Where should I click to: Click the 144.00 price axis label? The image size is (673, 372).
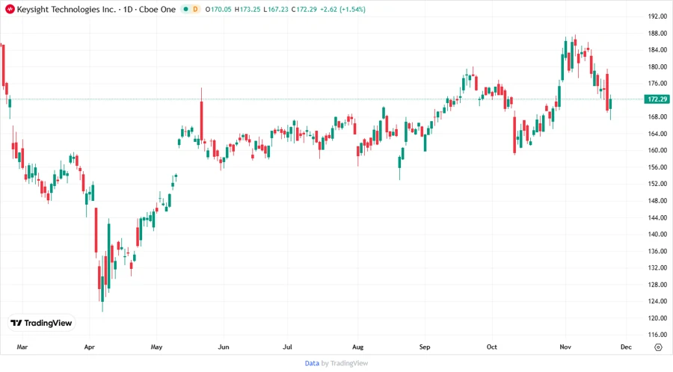[657, 217]
